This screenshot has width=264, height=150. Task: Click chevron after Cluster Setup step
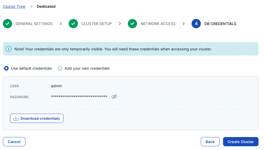[x=120, y=24]
